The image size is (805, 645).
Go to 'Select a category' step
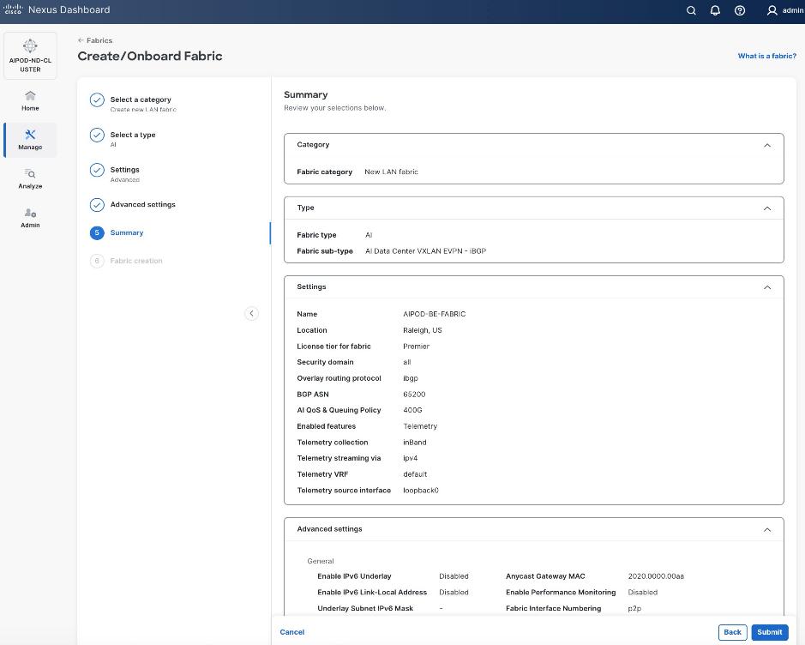(140, 100)
